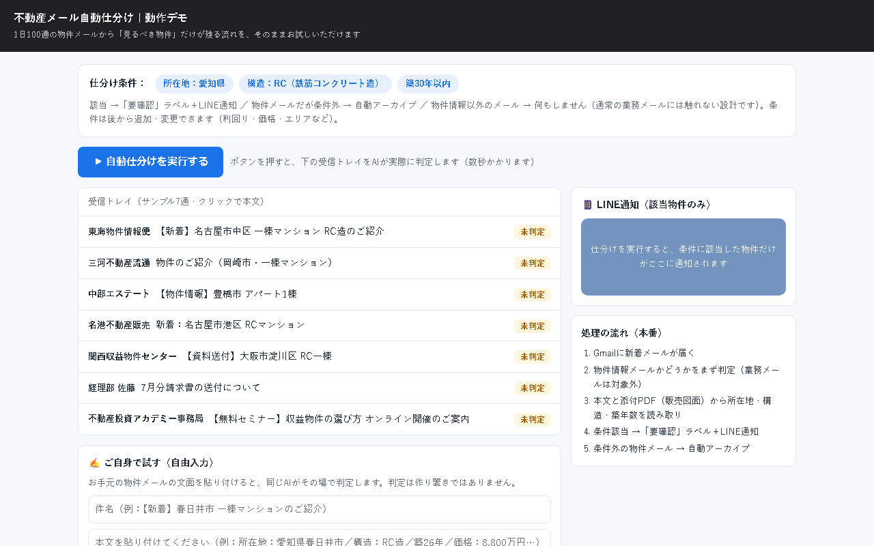This screenshot has height=546, width=874.
Task: Open the 中部エステート 豊橋市 アパート mail
Action: (320, 295)
